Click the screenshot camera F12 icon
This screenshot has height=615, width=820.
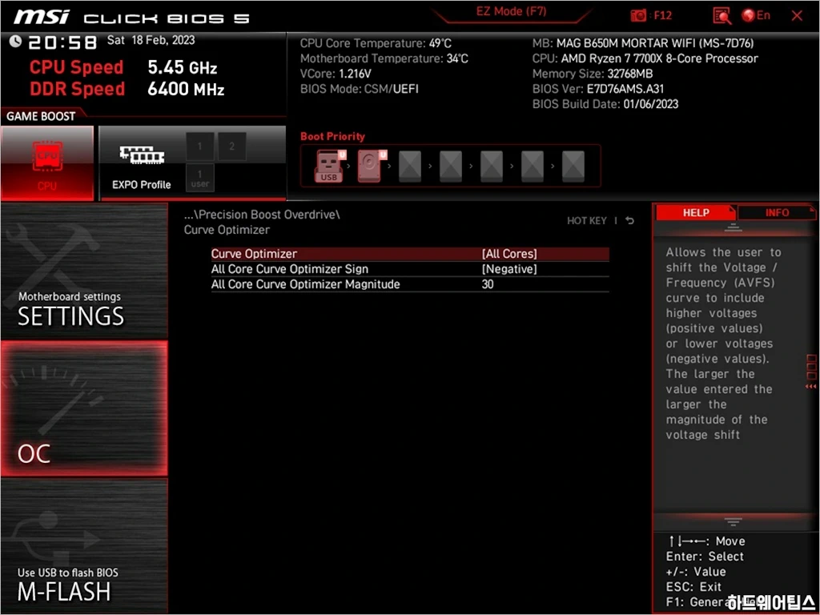638,16
